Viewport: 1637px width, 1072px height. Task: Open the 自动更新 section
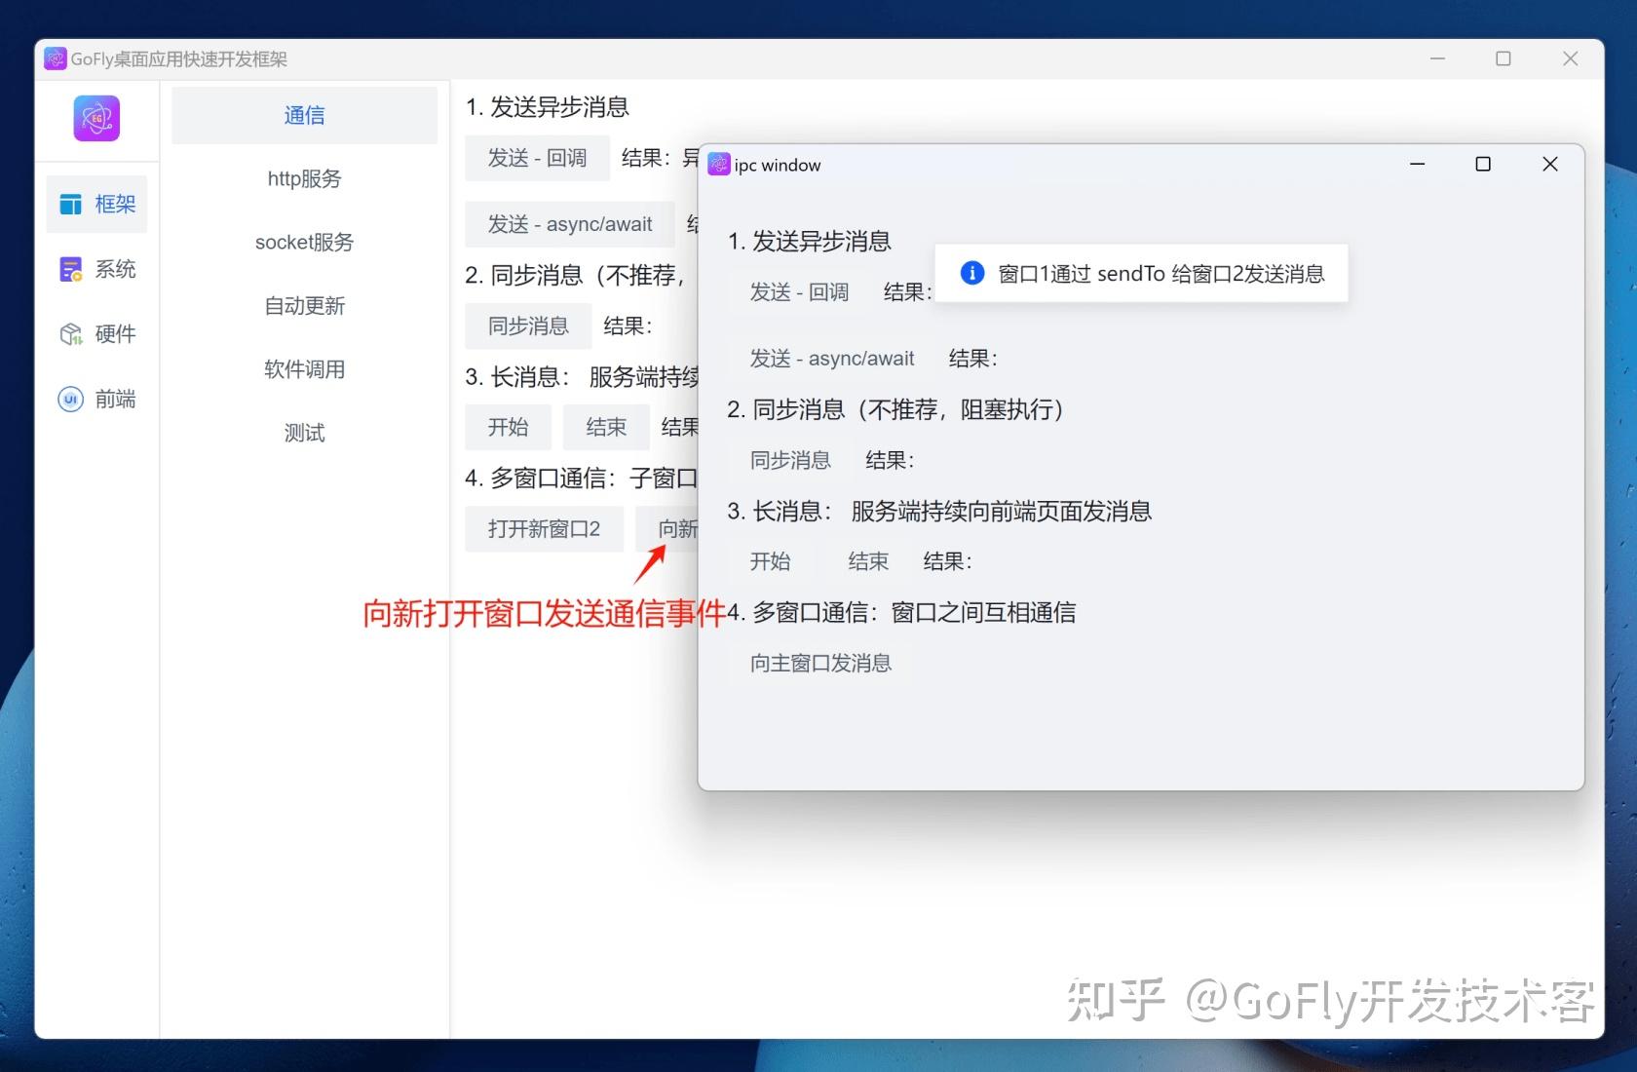303,305
